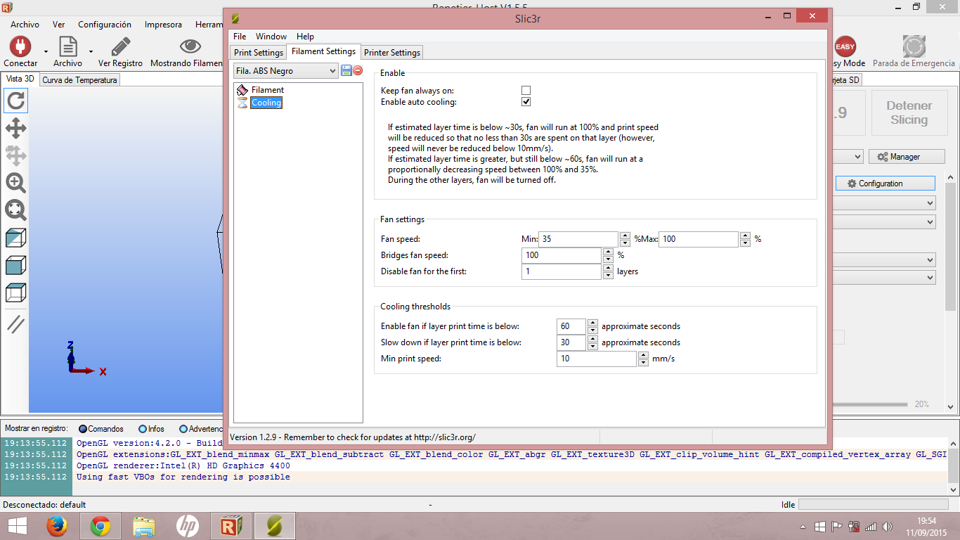Viewport: 960px width, 540px height.
Task: Open the HP app in taskbar
Action: click(x=188, y=526)
